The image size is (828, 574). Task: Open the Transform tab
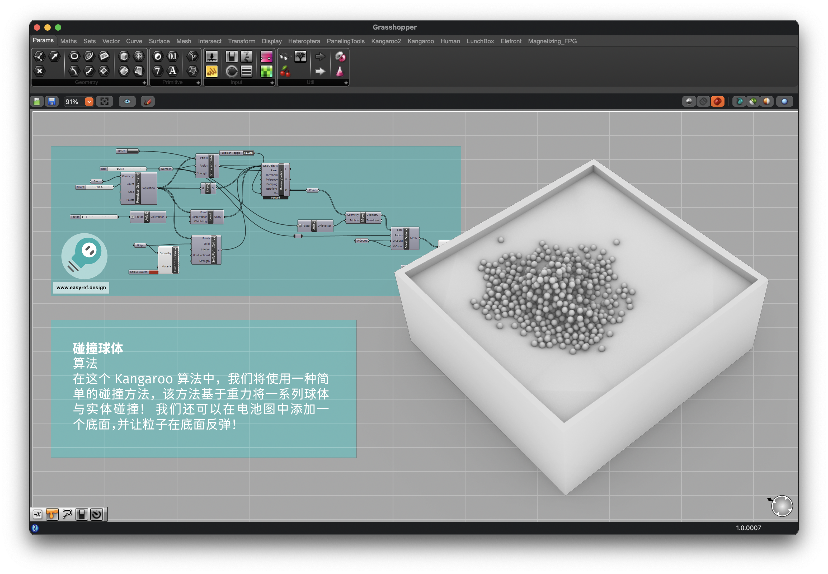241,41
